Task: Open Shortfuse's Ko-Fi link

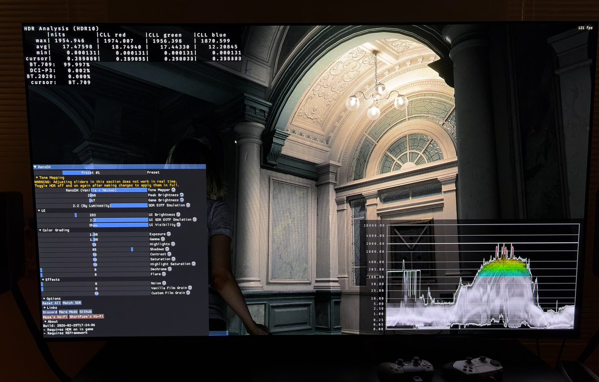Action: point(87,317)
